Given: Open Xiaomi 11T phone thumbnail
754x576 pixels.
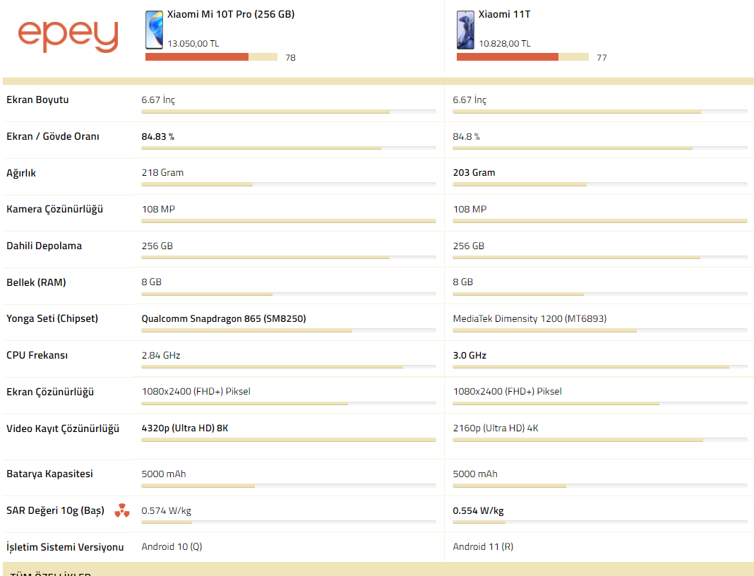Looking at the screenshot, I should [x=465, y=30].
